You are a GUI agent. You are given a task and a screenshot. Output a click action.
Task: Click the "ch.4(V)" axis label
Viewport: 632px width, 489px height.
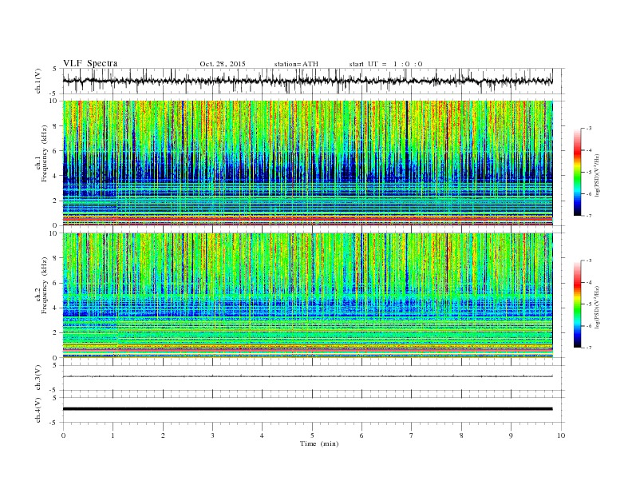(x=38, y=411)
